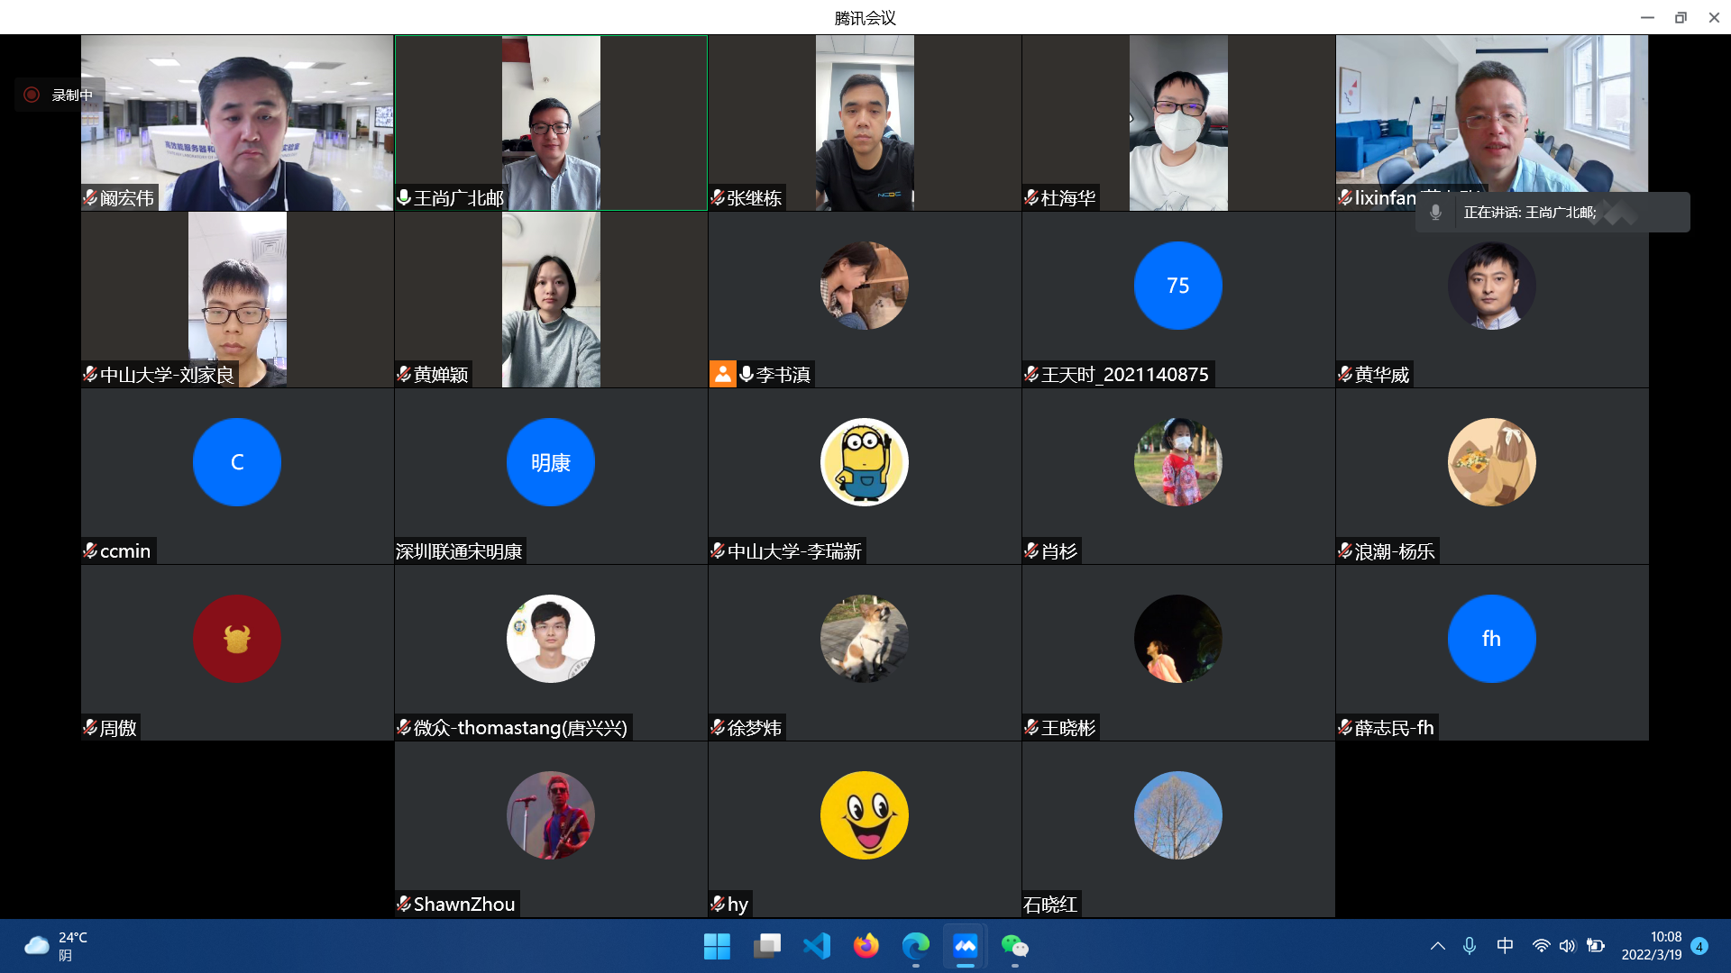Click red bull avatar of 周傲

(x=237, y=639)
